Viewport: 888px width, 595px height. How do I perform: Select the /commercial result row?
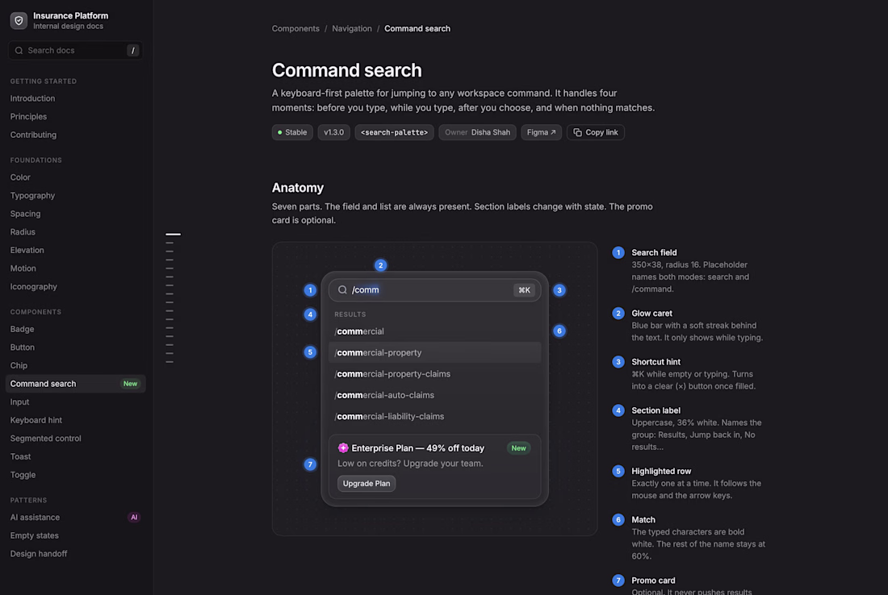pyautogui.click(x=434, y=331)
